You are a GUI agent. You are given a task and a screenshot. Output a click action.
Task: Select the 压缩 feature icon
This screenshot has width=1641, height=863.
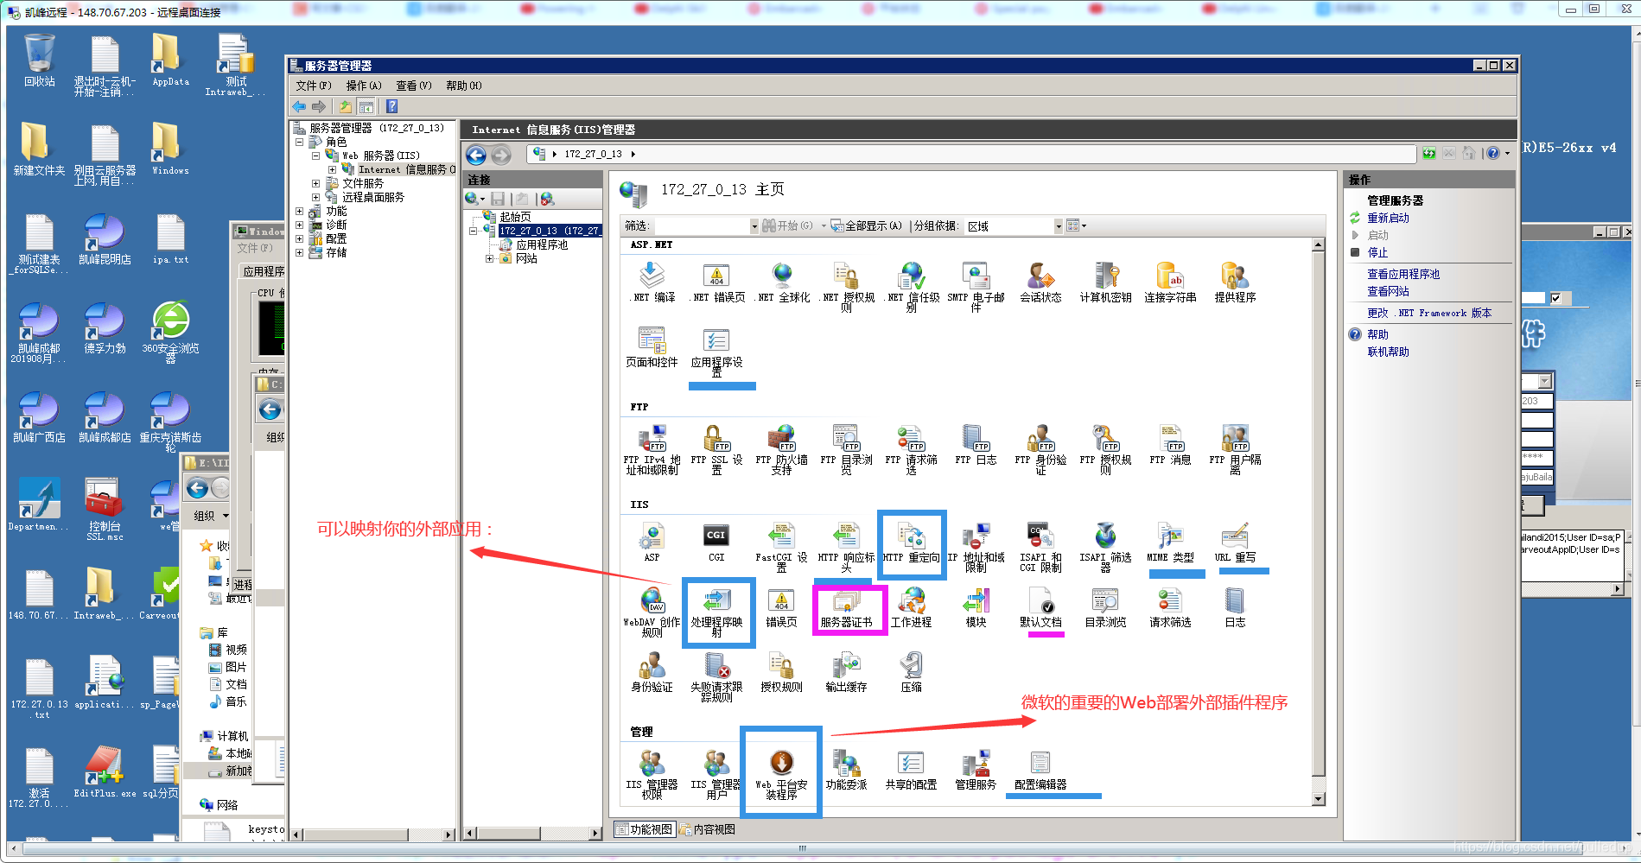(911, 672)
